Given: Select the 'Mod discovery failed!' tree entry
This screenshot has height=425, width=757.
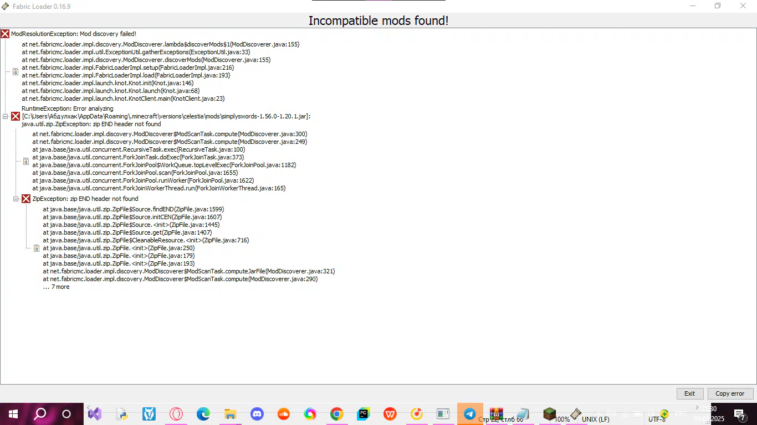Looking at the screenshot, I should point(73,34).
